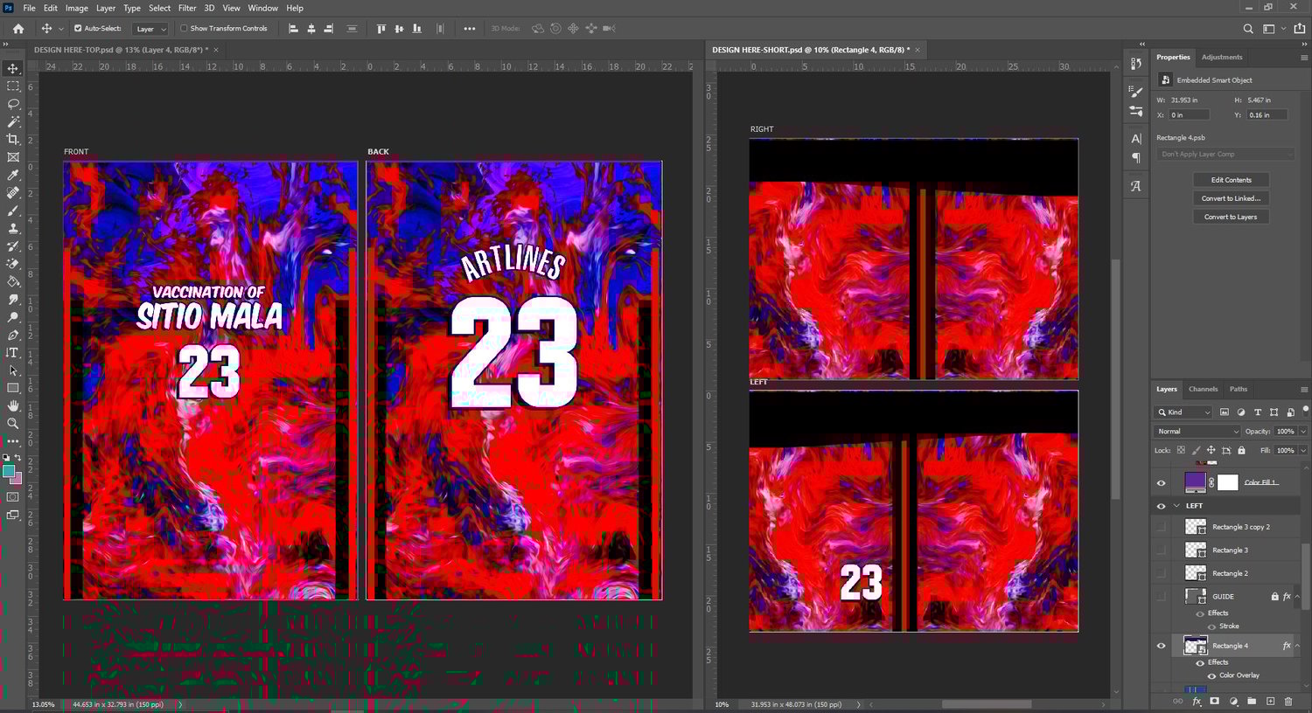Select the Eyedropper tool
1312x713 pixels.
point(13,175)
